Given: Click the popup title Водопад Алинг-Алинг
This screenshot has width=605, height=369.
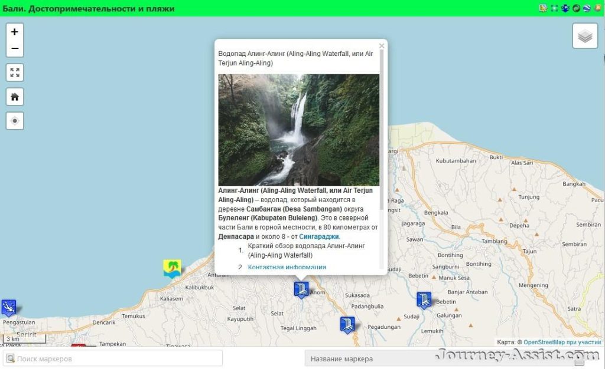Looking at the screenshot, I should click(295, 58).
